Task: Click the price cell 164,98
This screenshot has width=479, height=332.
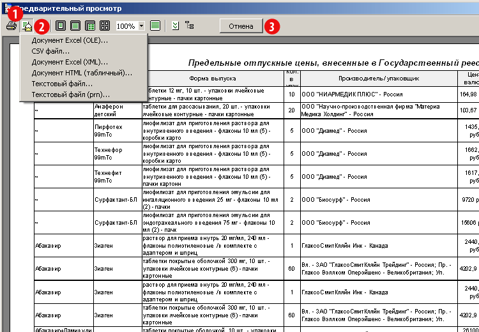Action: [468, 94]
